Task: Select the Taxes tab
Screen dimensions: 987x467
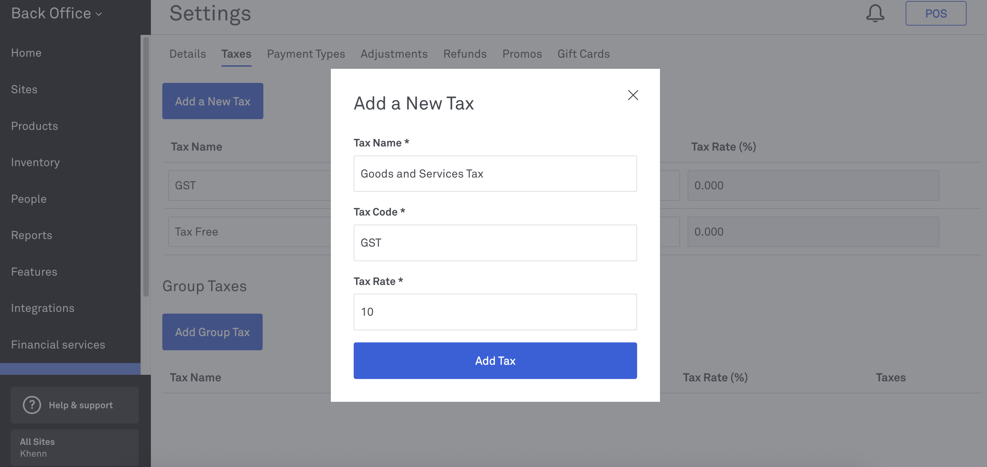Action: pos(236,54)
